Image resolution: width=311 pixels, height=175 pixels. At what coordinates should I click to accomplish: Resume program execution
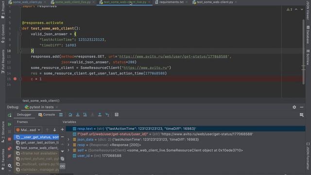tap(10, 124)
